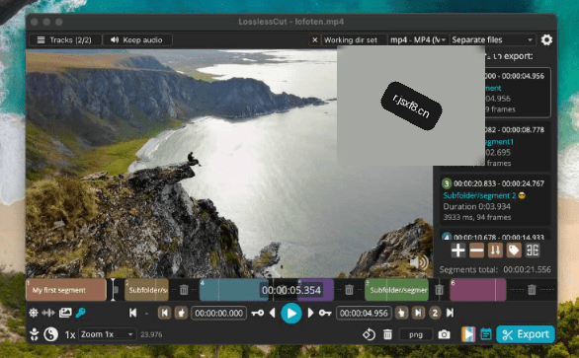Jump to previous keyframe key icon
Viewport: 579px width, 358px height.
coord(257,313)
